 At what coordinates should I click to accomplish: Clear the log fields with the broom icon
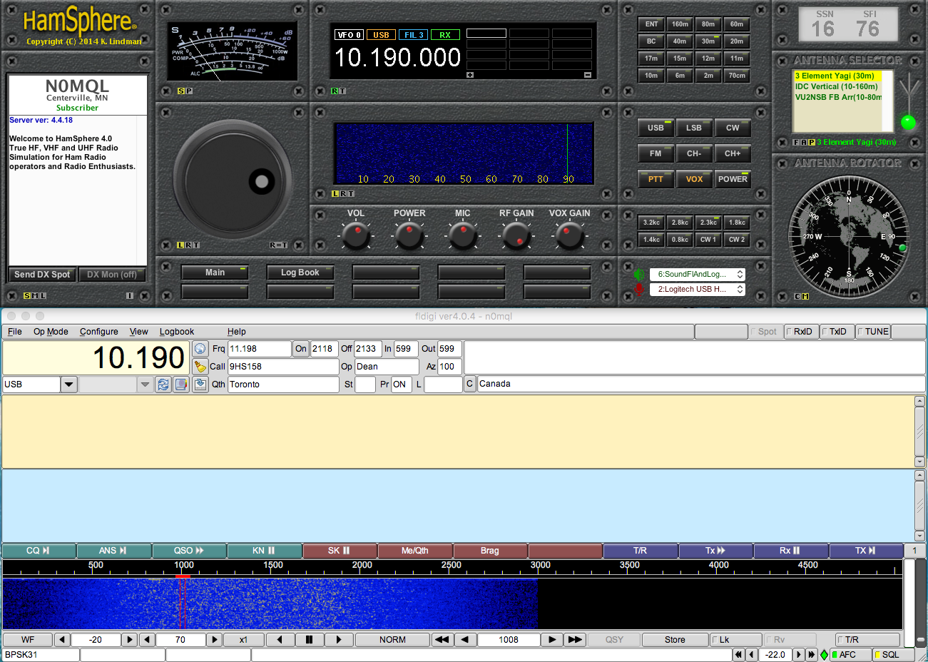(200, 367)
